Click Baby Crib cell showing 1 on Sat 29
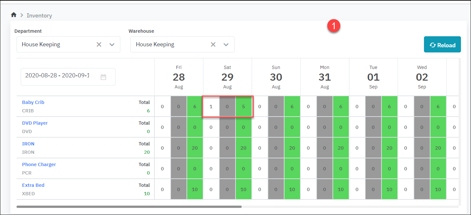This screenshot has width=471, height=215. [x=211, y=107]
